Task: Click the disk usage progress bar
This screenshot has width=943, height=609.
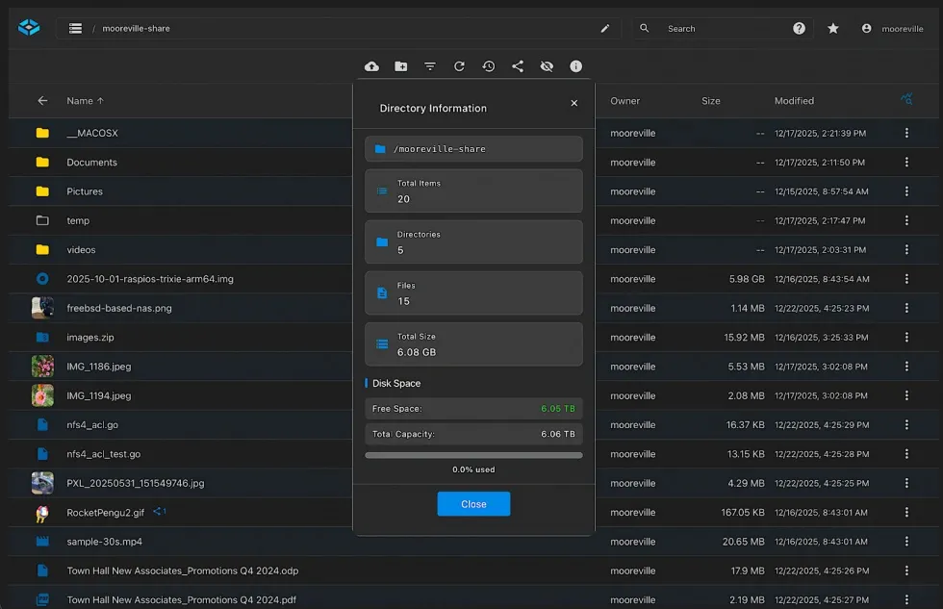Action: tap(473, 455)
